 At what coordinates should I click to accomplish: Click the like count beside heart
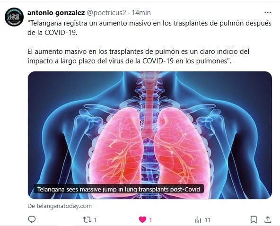click(150, 220)
